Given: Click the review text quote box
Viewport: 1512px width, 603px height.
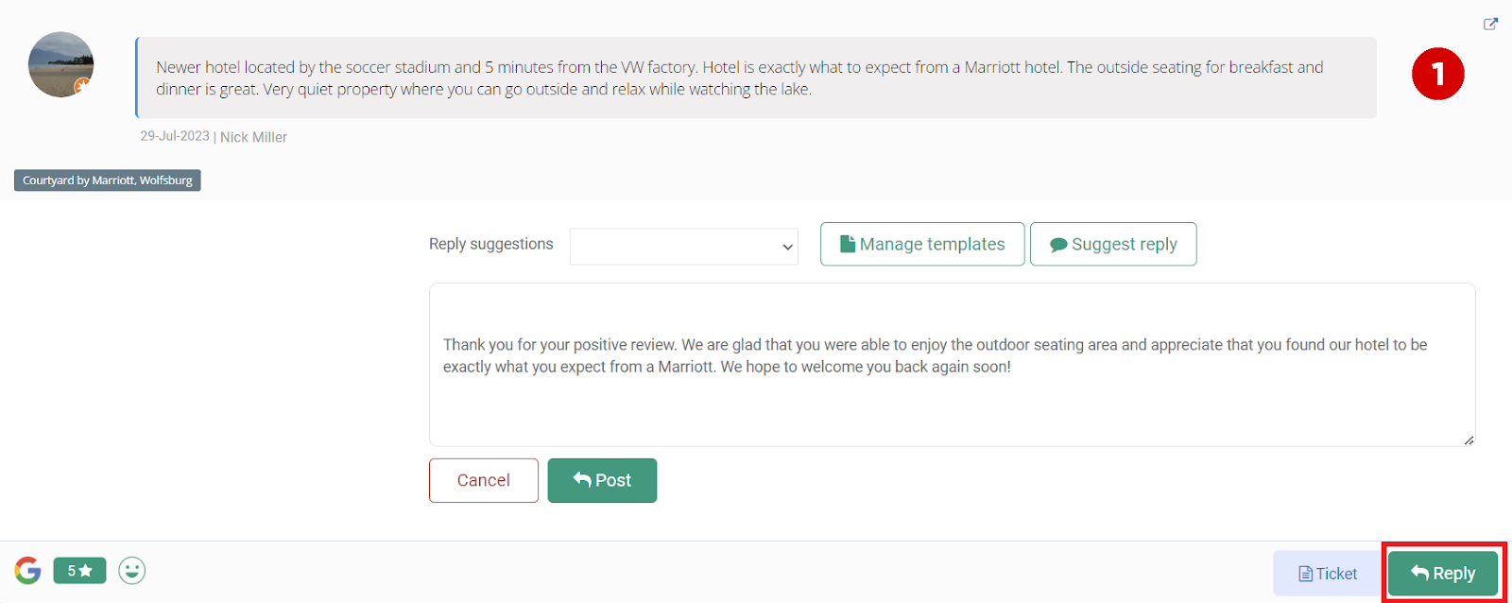Looking at the screenshot, I should pyautogui.click(x=756, y=78).
